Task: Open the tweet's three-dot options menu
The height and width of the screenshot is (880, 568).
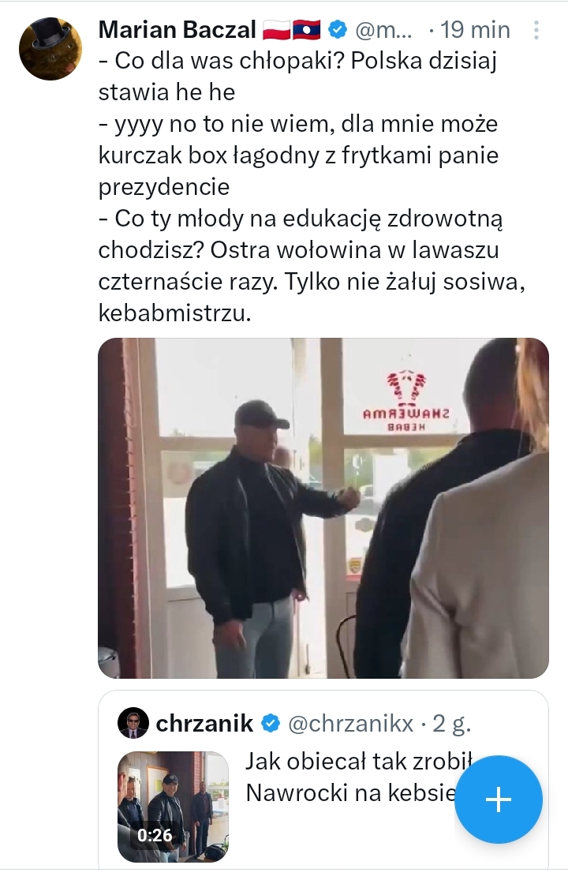Action: pos(536,30)
